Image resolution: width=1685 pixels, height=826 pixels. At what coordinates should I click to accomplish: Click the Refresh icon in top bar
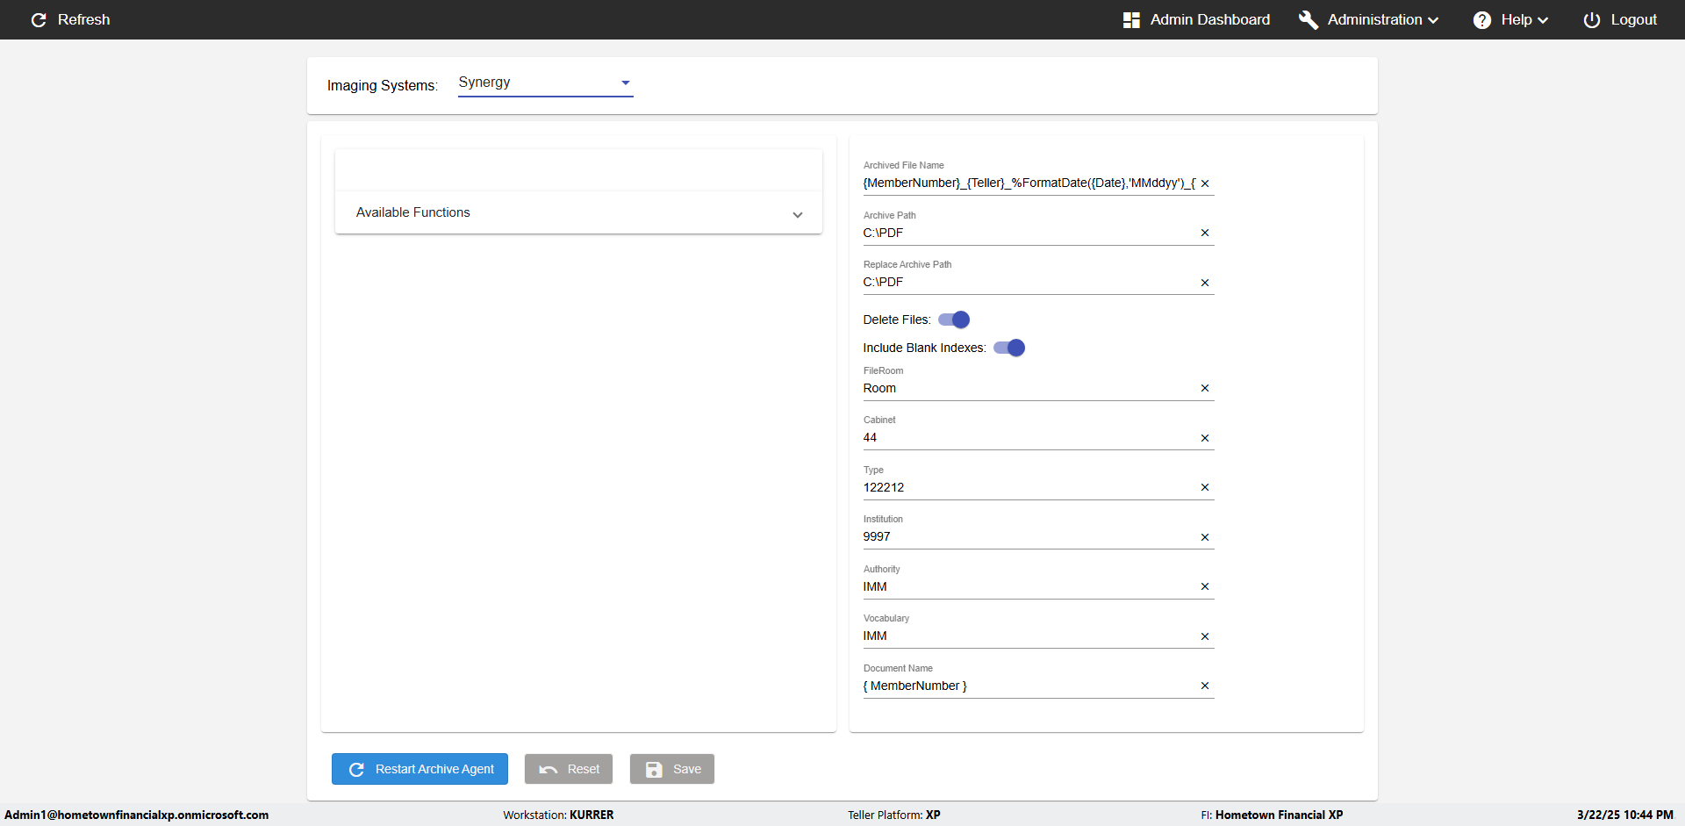pyautogui.click(x=39, y=20)
